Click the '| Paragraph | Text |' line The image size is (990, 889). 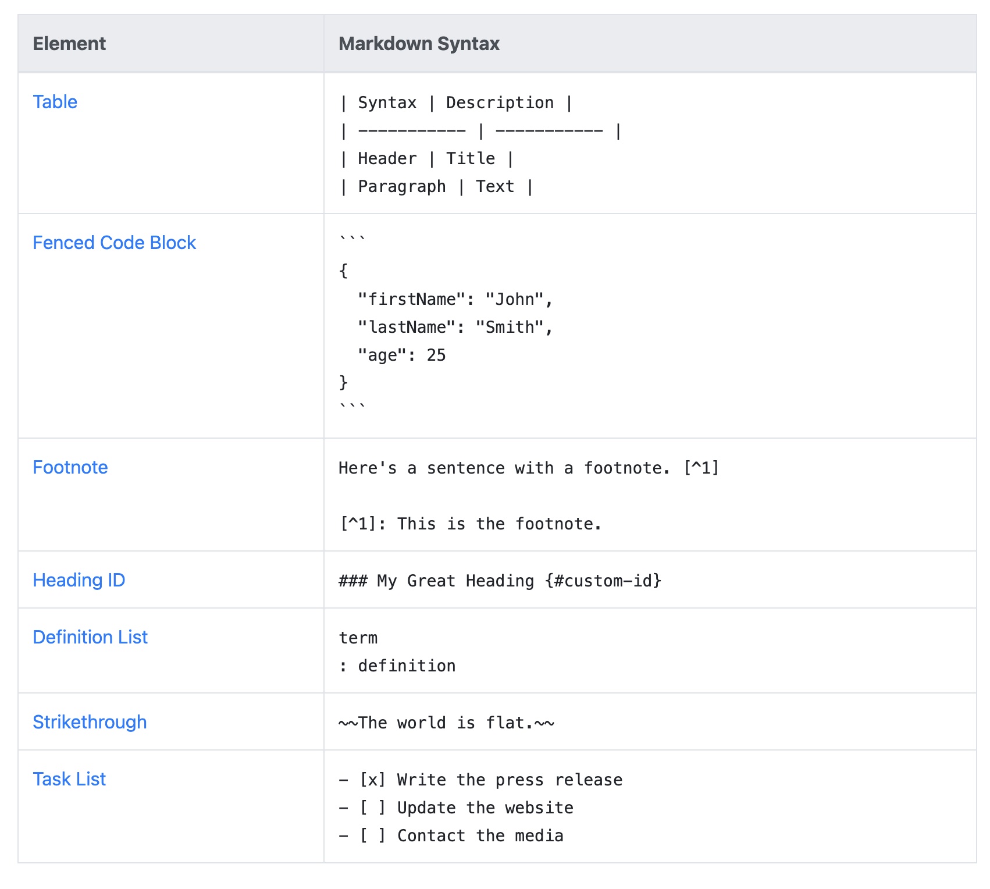[436, 187]
